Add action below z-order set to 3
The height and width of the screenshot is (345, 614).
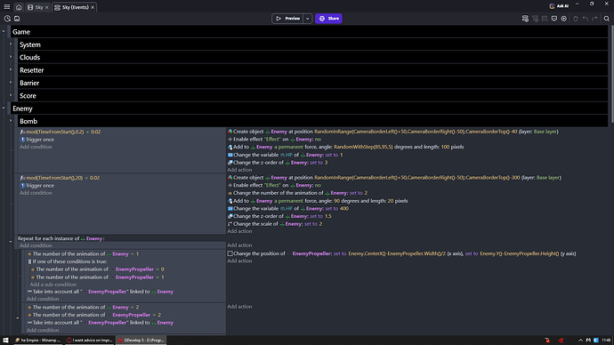pos(239,170)
